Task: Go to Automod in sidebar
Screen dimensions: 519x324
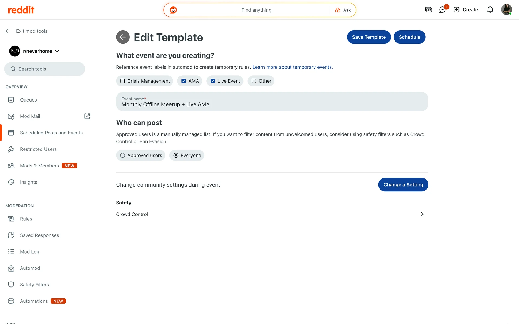Action: click(30, 268)
